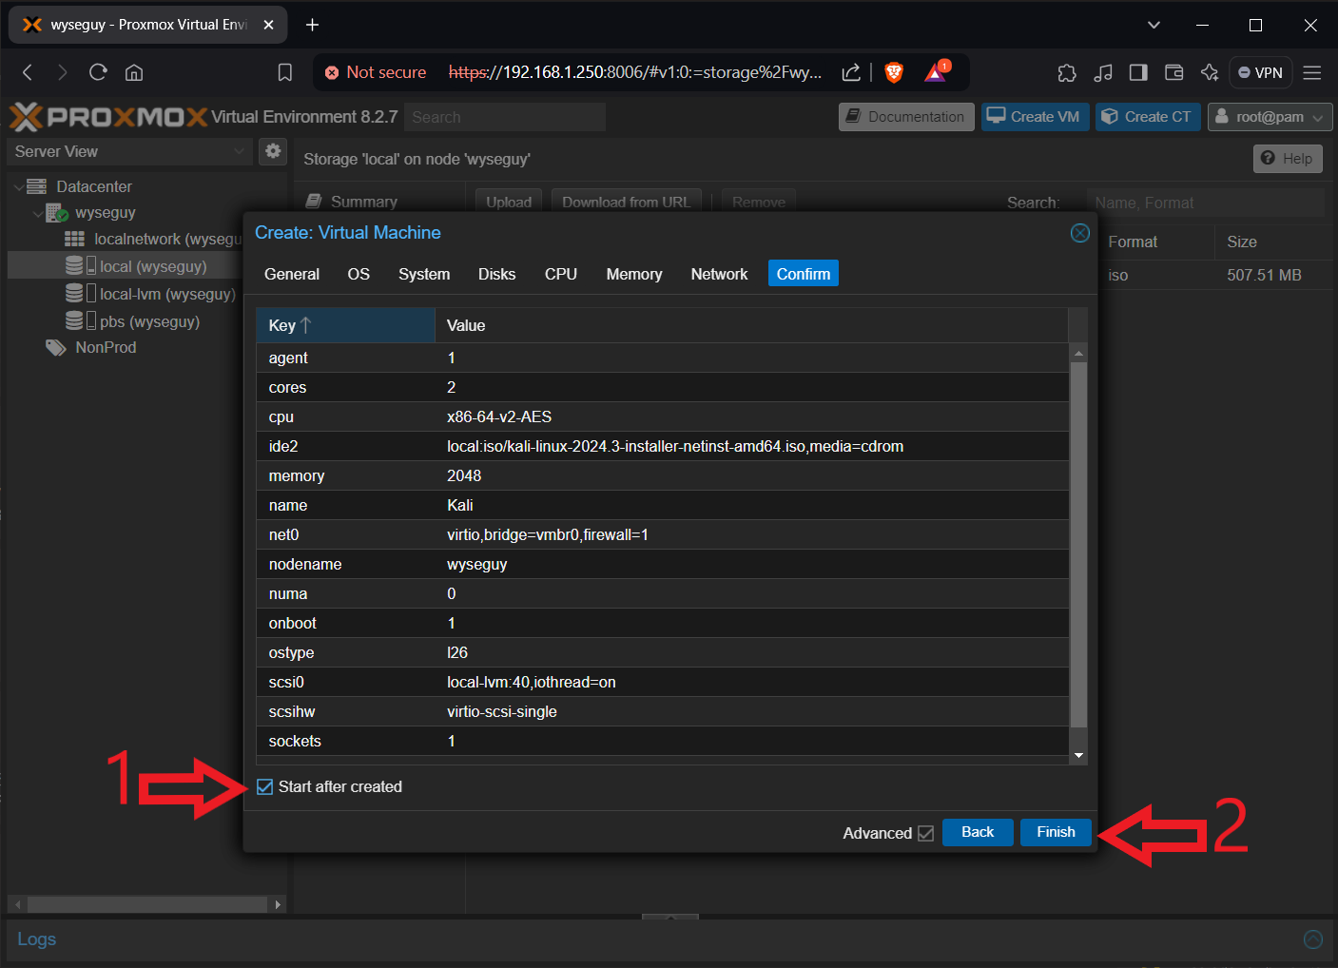Expand the Logs panel with circle arrow

tap(1313, 939)
